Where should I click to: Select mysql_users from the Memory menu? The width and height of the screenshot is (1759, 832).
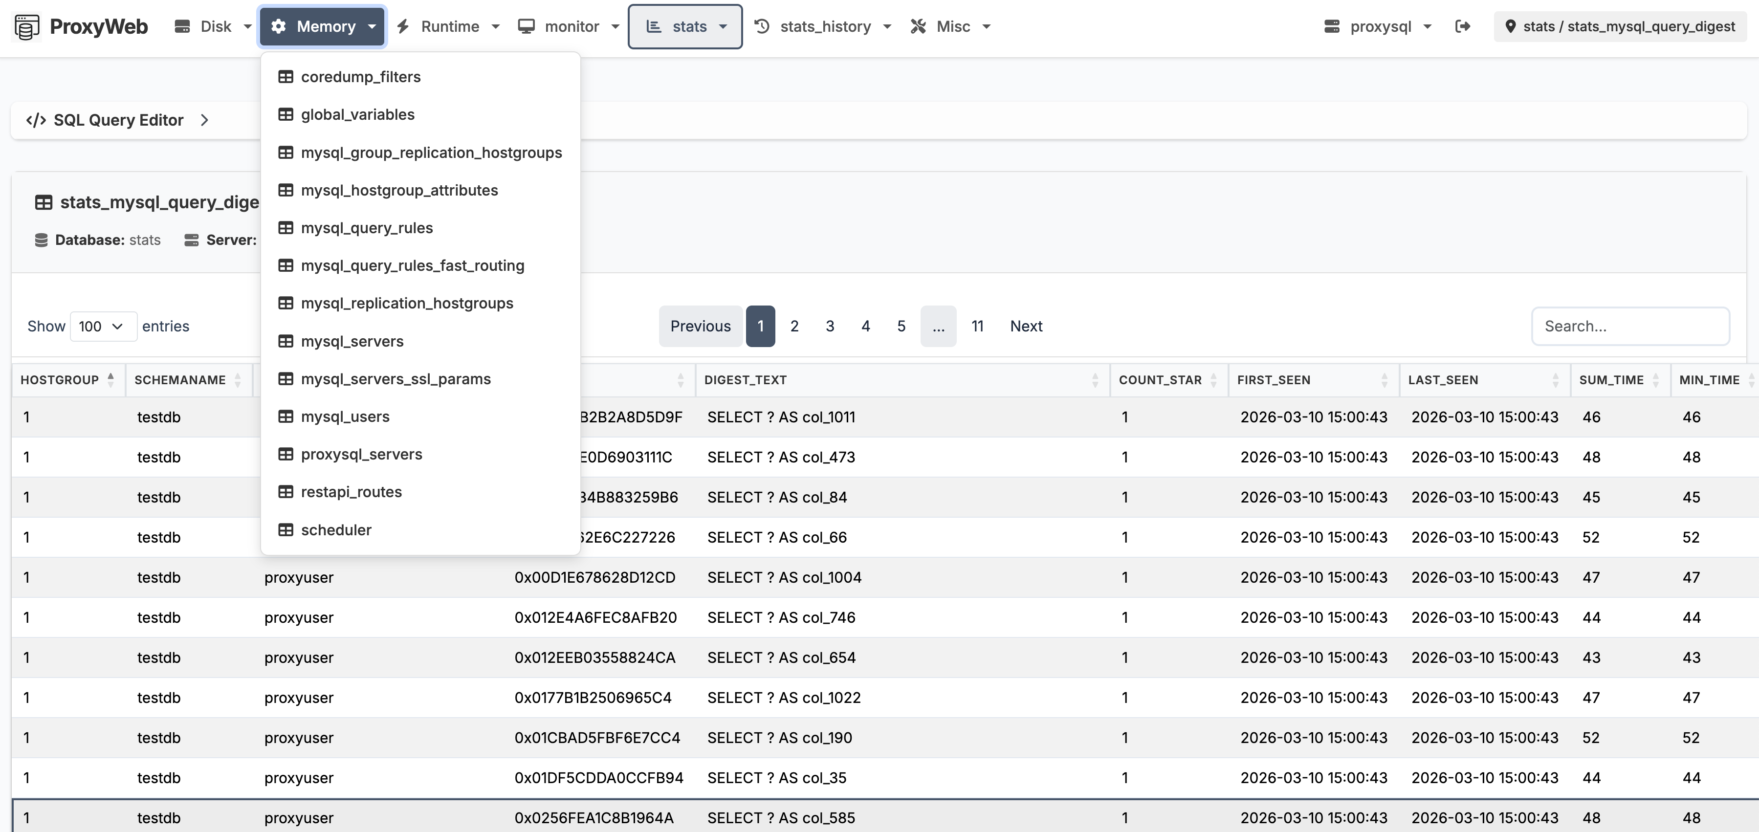coord(345,416)
